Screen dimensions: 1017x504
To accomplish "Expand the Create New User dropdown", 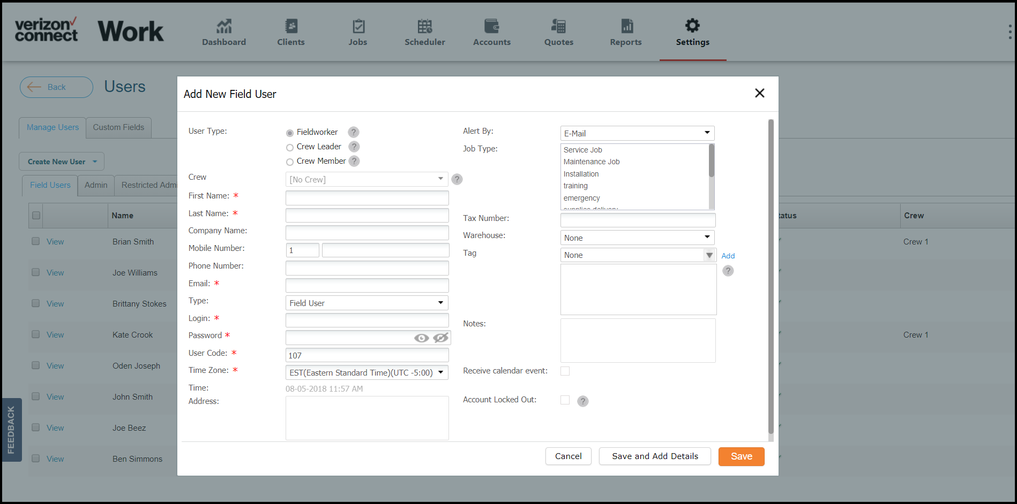I will click(62, 162).
